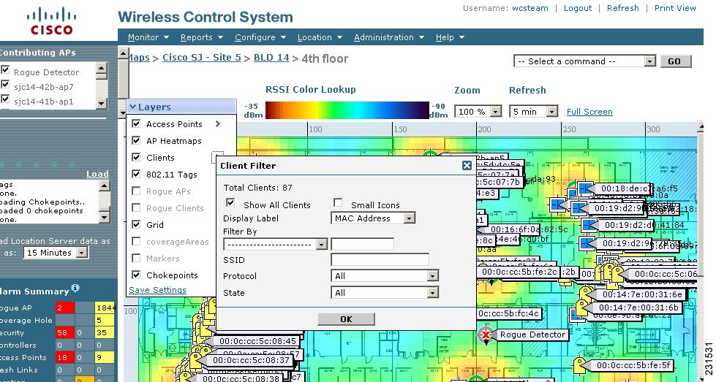Go to Cisco SJ - Site 5 breadcrumb
The height and width of the screenshot is (382, 716).
tap(202, 58)
